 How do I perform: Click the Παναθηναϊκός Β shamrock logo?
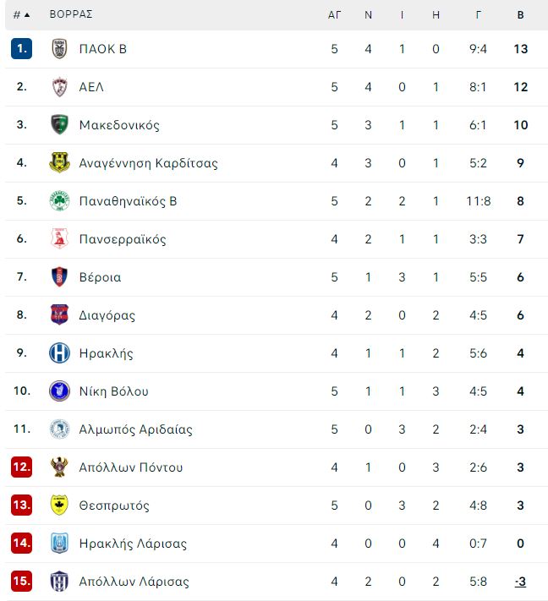(59, 201)
